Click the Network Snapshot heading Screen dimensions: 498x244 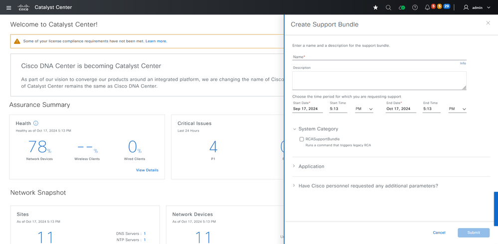(38, 193)
